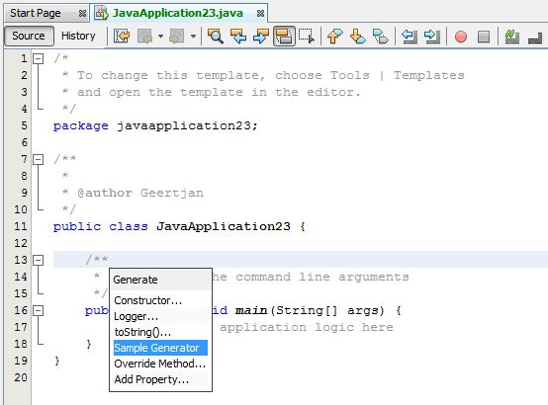Go to Next Bookmark icon
The image size is (548, 405).
click(358, 36)
